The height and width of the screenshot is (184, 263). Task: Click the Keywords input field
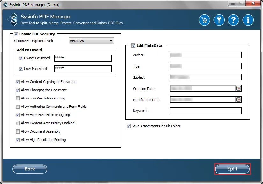point(206,111)
